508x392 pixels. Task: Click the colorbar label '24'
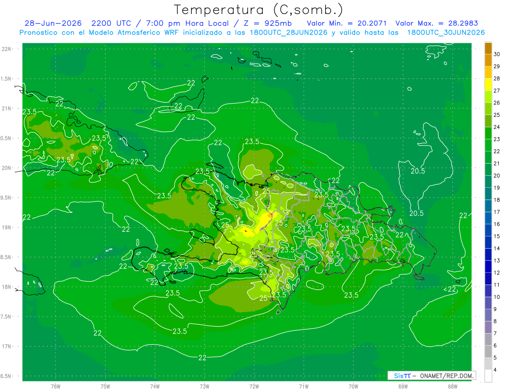coord(497,127)
